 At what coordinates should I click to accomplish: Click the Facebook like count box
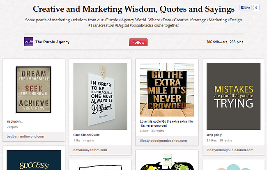click(256, 8)
